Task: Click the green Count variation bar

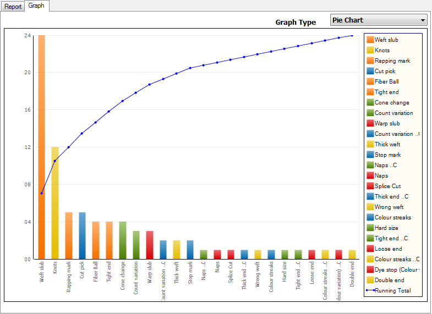Action: pyautogui.click(x=136, y=245)
